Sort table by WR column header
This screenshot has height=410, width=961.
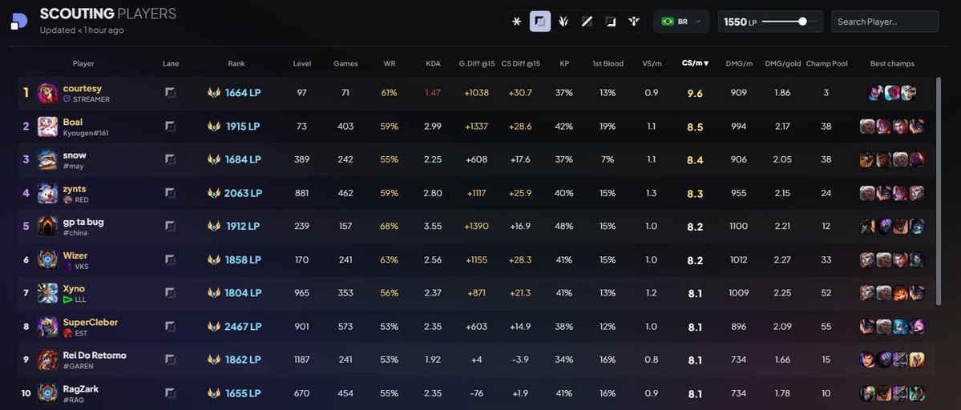[390, 63]
